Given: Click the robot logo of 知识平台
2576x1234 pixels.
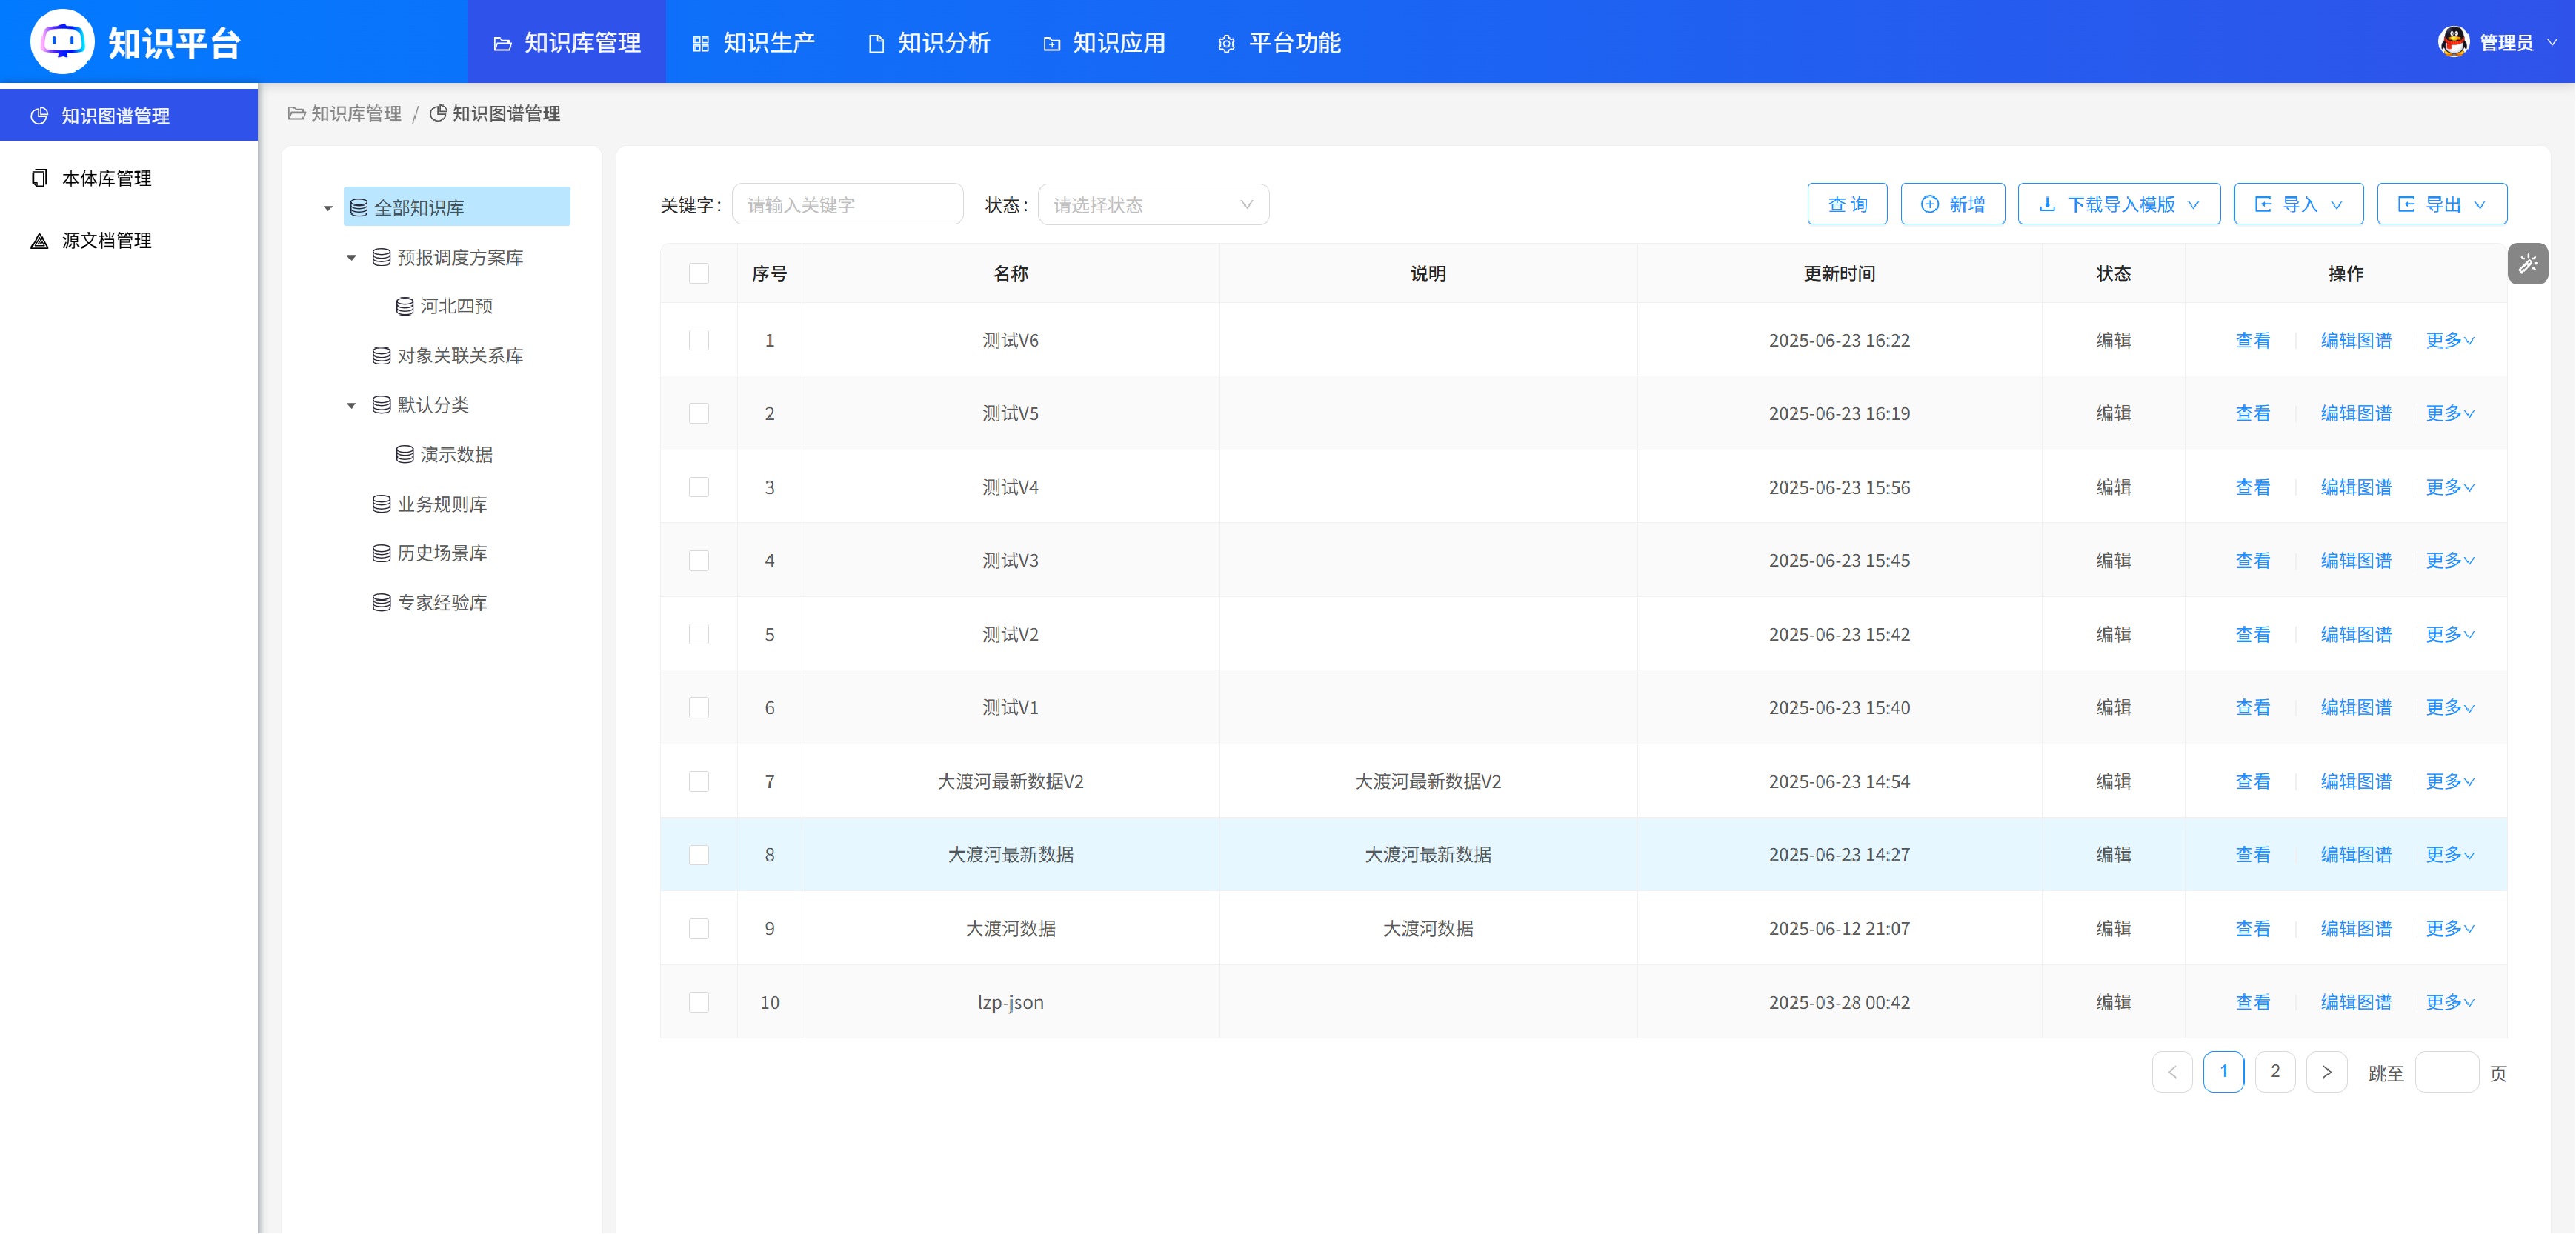Looking at the screenshot, I should tap(62, 41).
